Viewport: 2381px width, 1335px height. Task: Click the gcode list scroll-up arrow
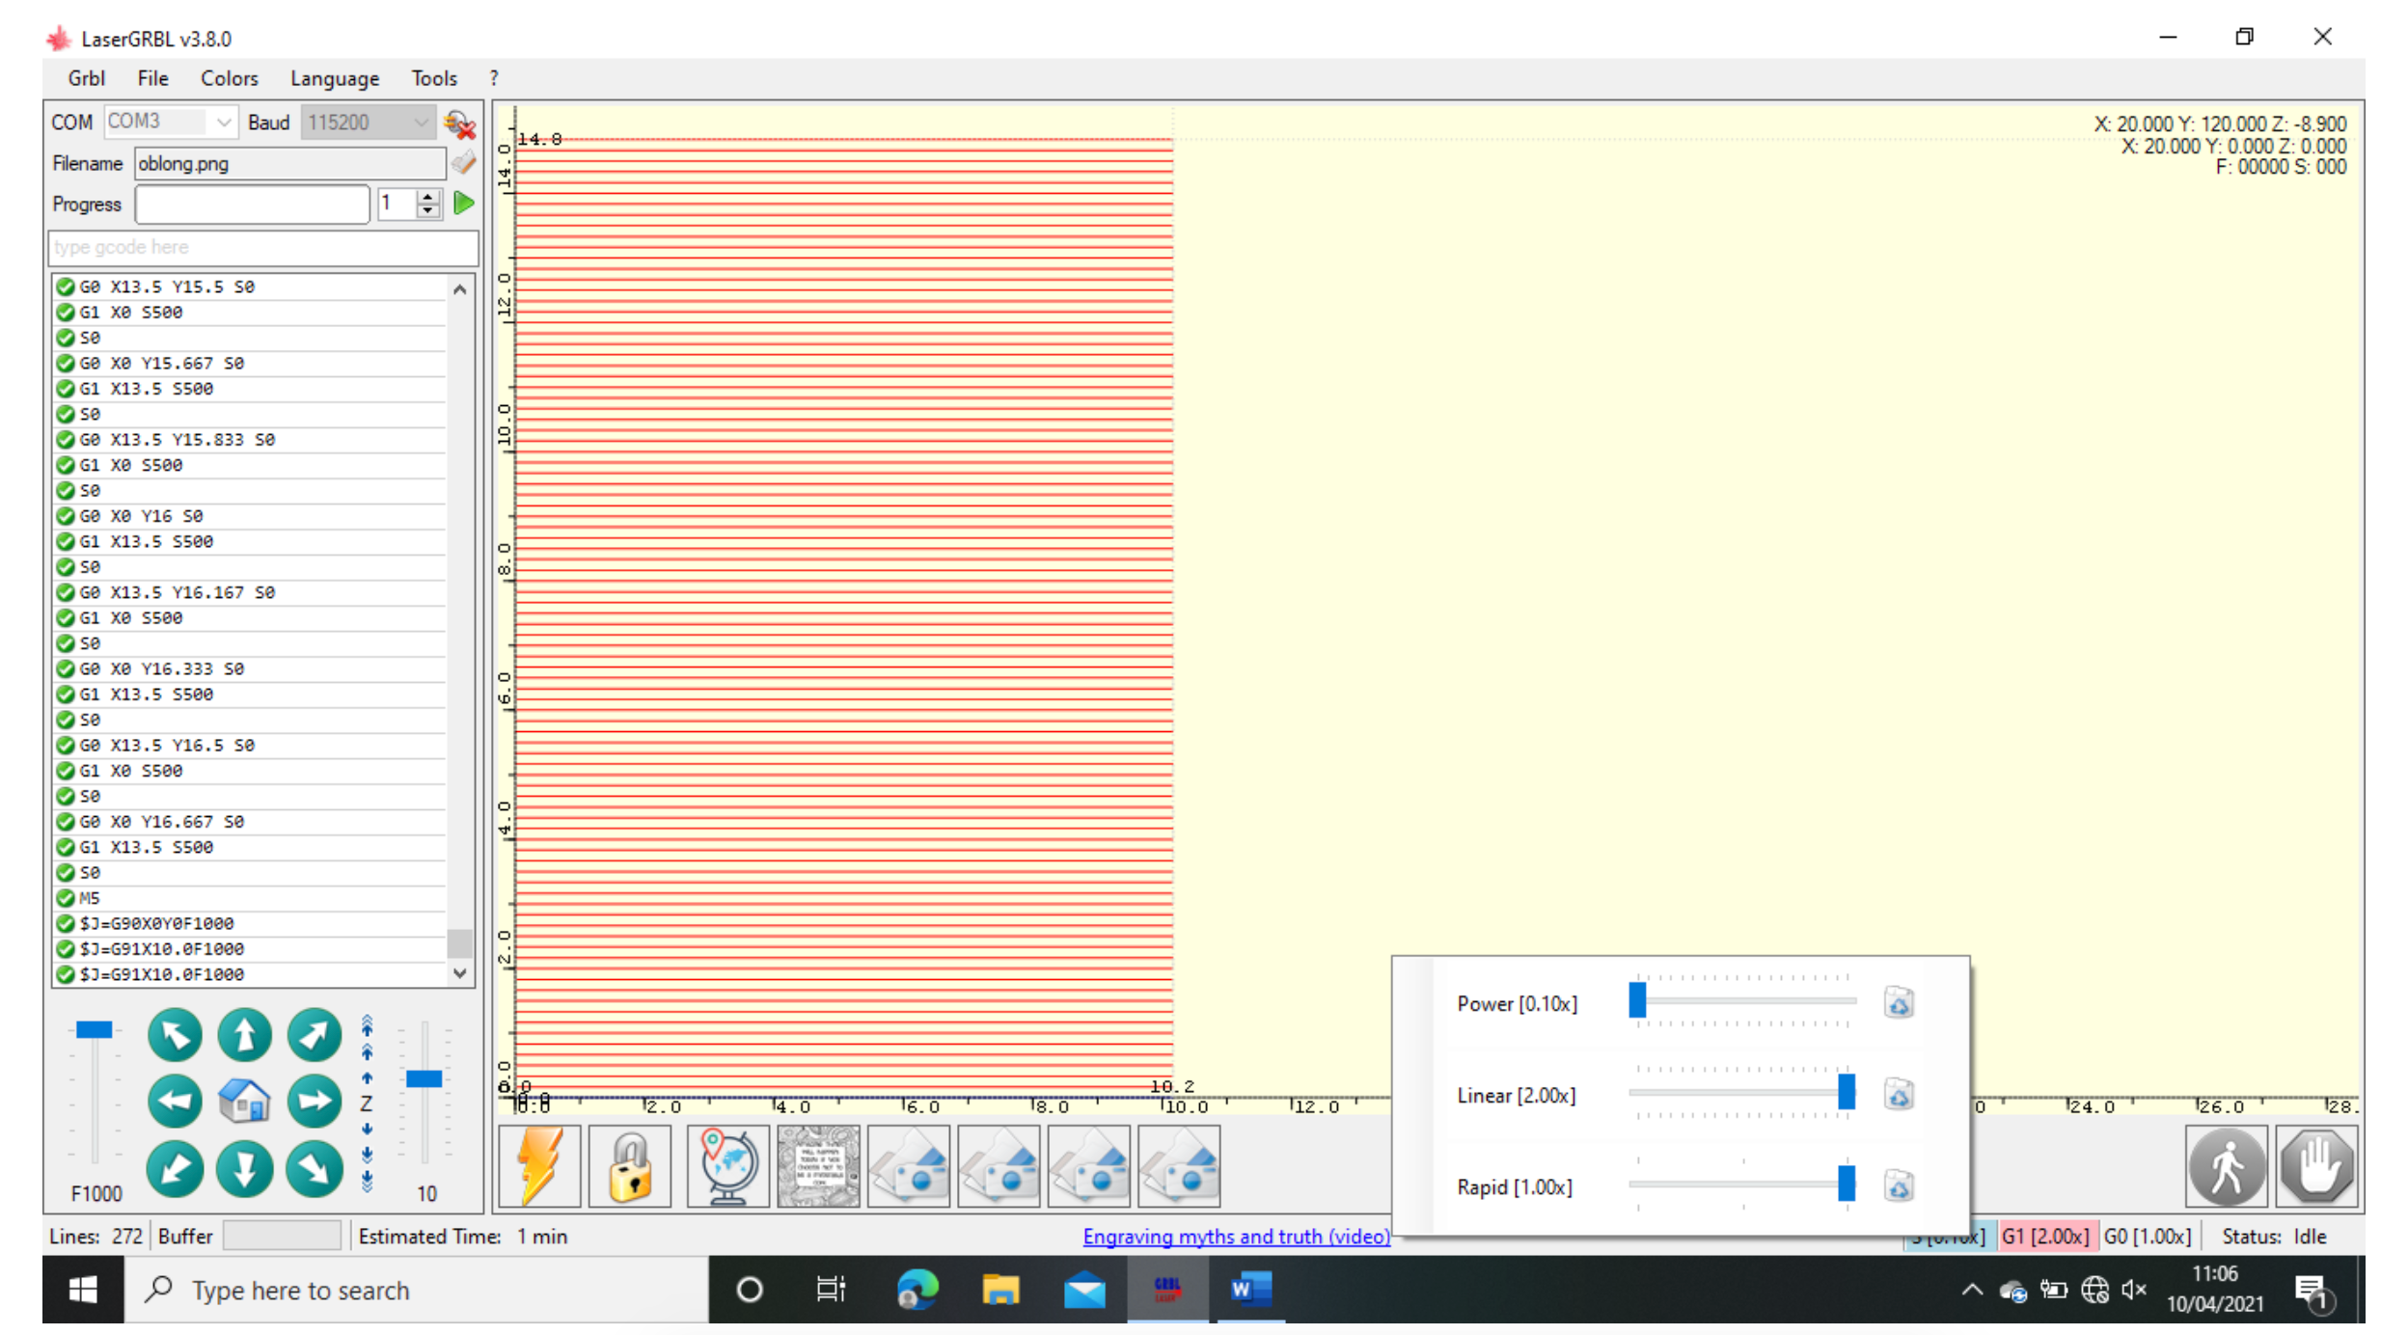(x=460, y=289)
